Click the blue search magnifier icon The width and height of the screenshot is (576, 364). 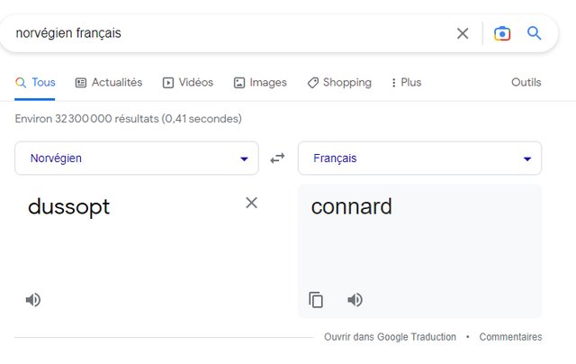pyautogui.click(x=535, y=33)
